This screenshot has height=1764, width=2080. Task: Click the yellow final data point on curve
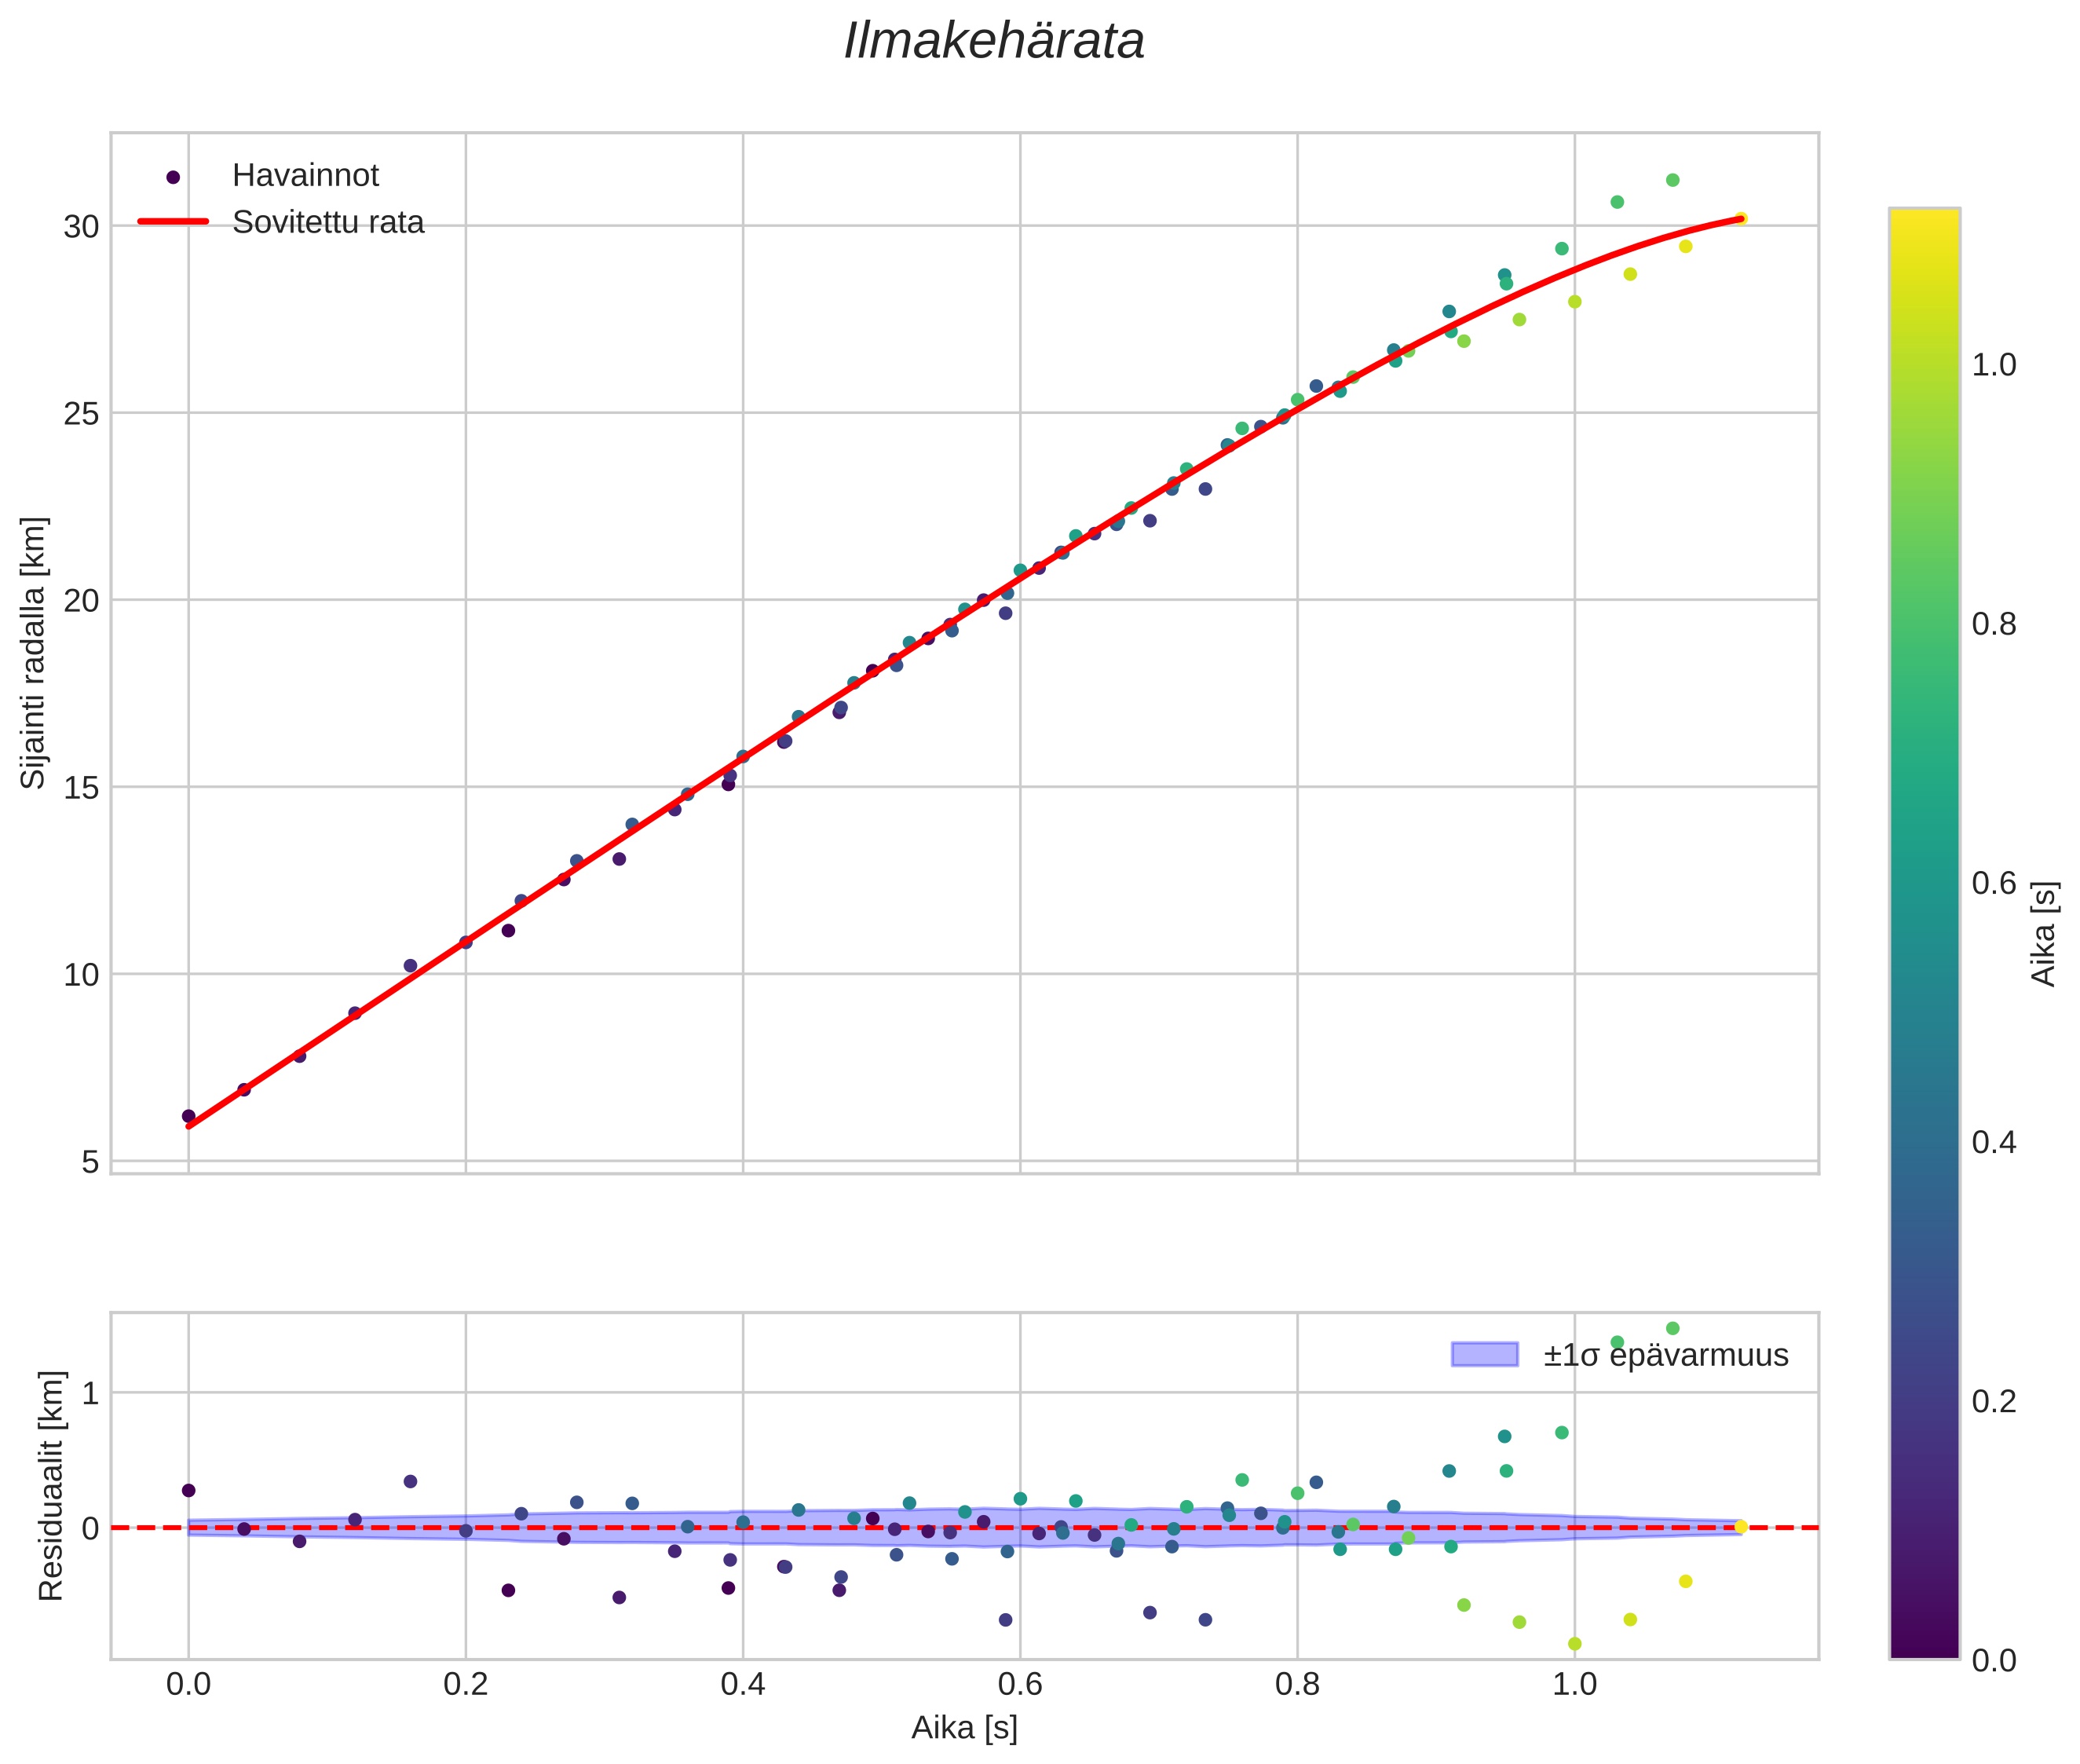tap(1740, 218)
